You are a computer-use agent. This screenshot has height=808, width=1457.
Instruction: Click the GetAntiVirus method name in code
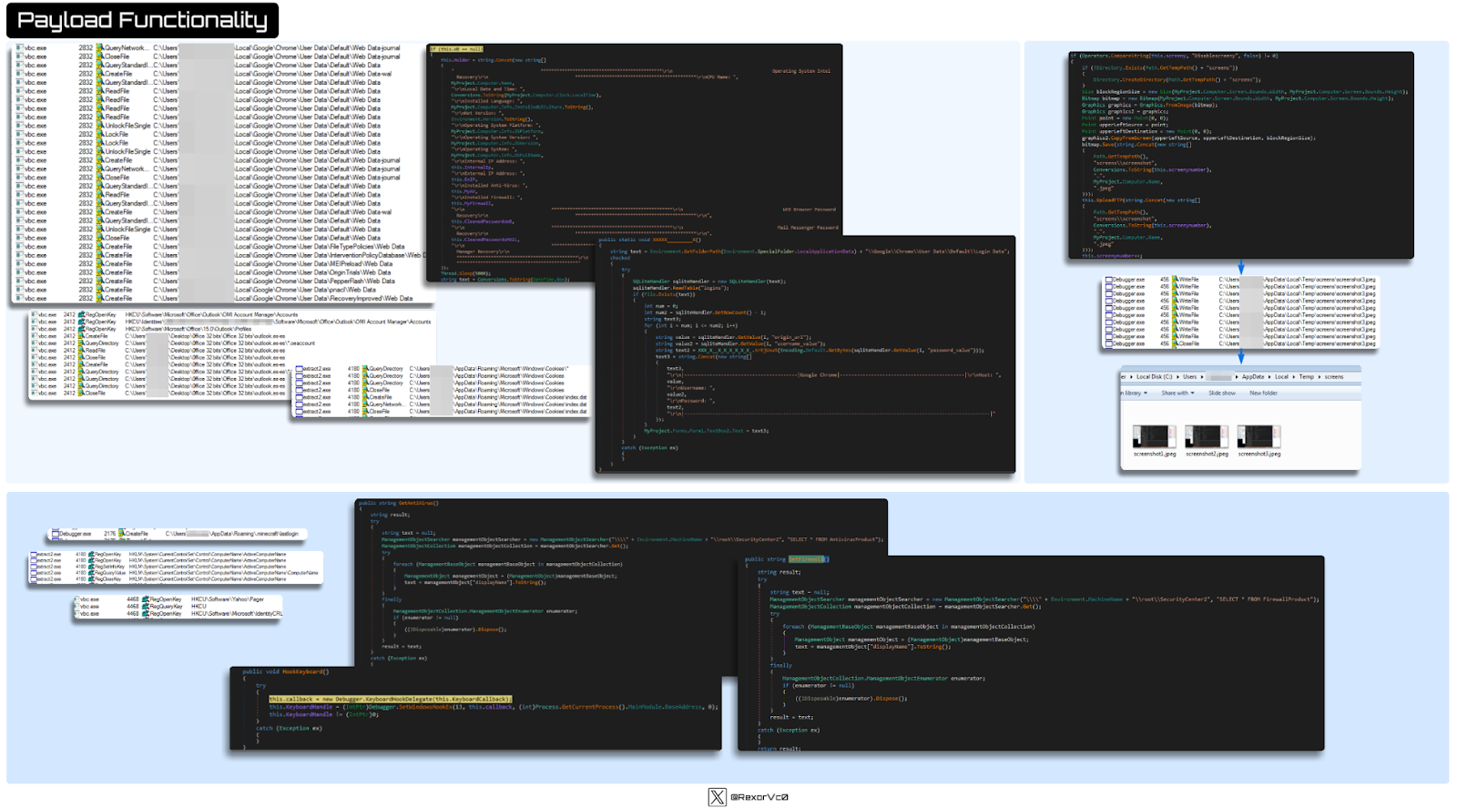coord(418,503)
